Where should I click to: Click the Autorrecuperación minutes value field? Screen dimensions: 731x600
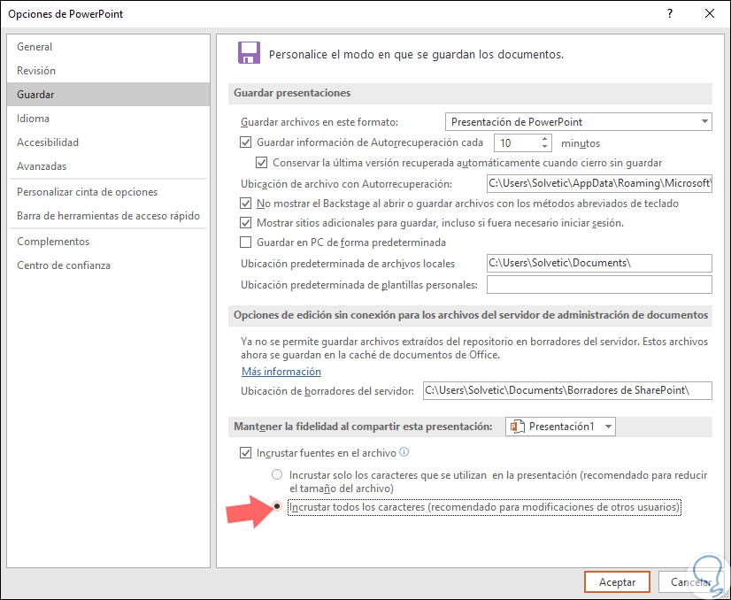point(517,142)
